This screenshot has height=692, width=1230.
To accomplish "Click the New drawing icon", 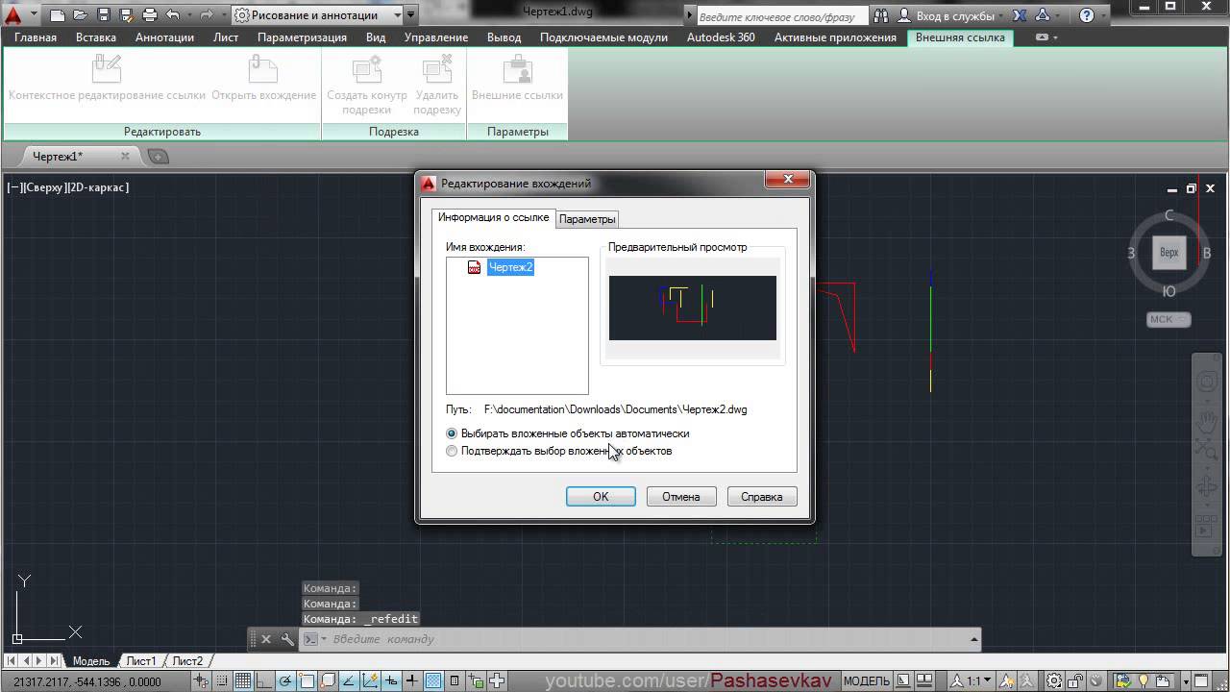I will tap(58, 15).
